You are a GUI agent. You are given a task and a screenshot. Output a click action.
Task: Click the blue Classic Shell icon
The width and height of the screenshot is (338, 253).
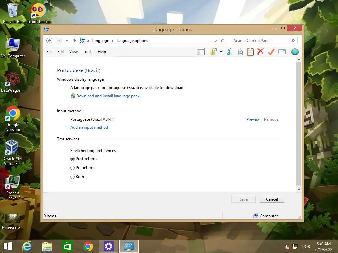point(295,52)
